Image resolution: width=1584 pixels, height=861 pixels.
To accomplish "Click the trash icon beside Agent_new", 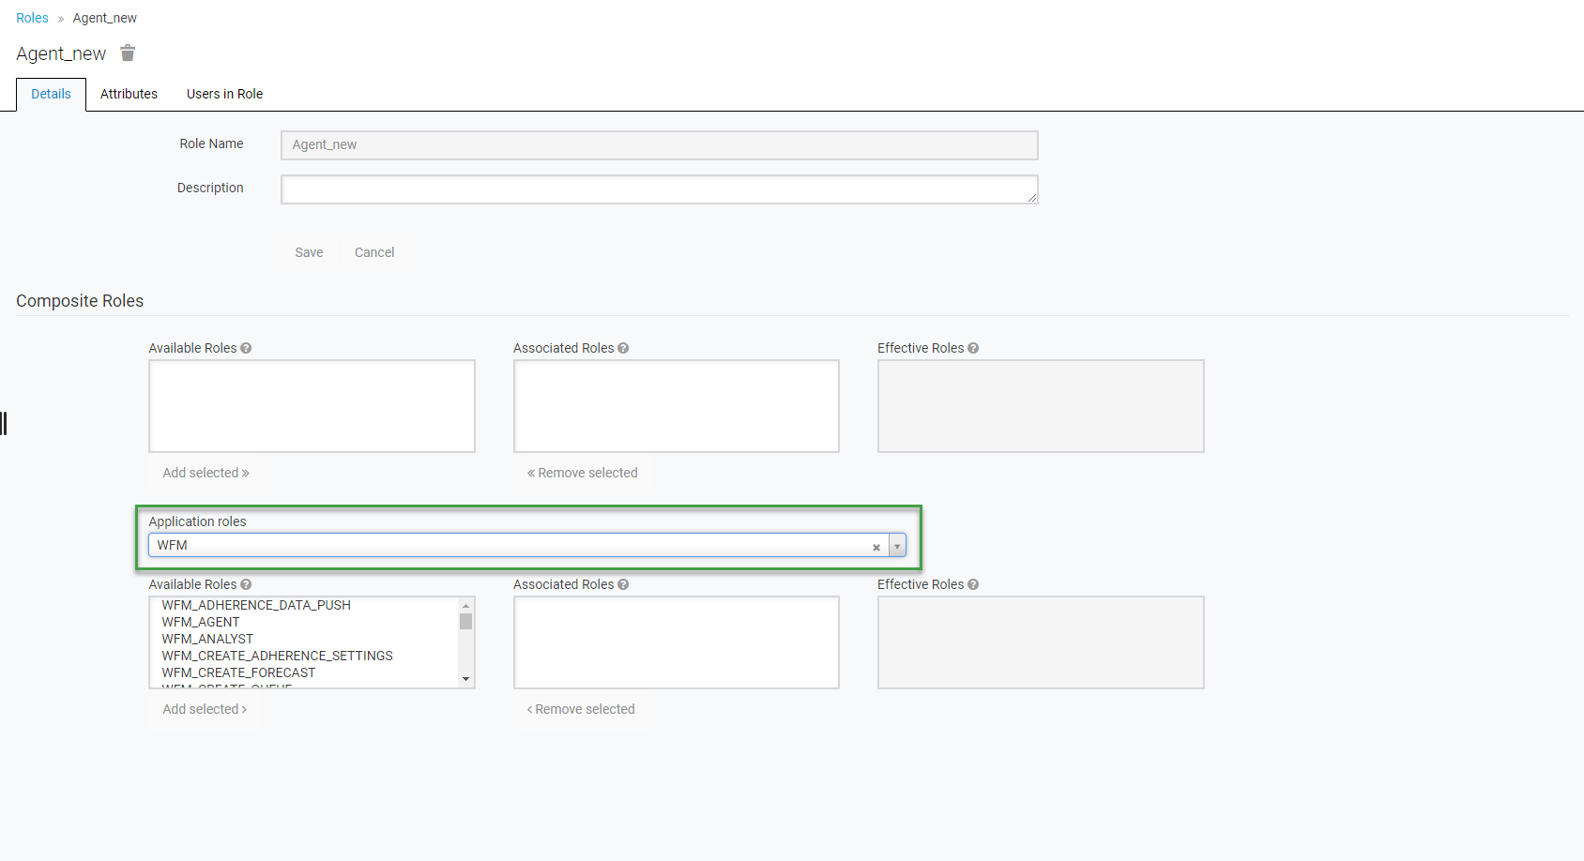I will [128, 53].
